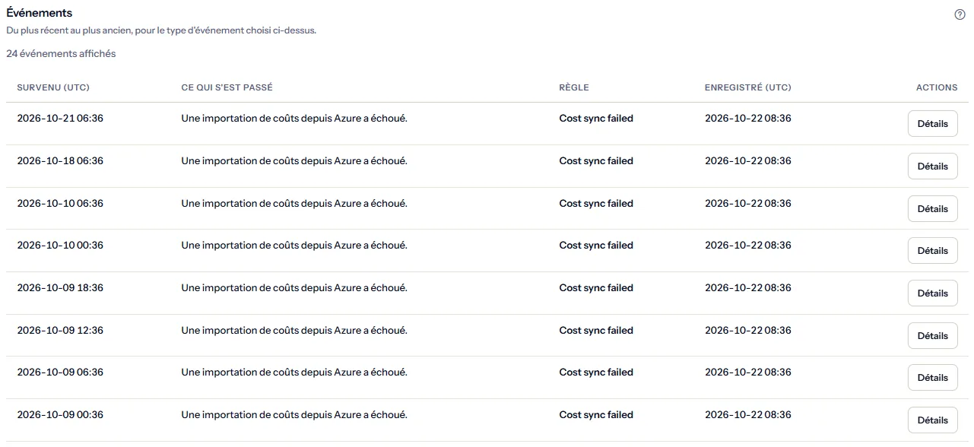The image size is (974, 447).
Task: Select the timestamp 2026-10-21 06:36
Action: tap(60, 119)
